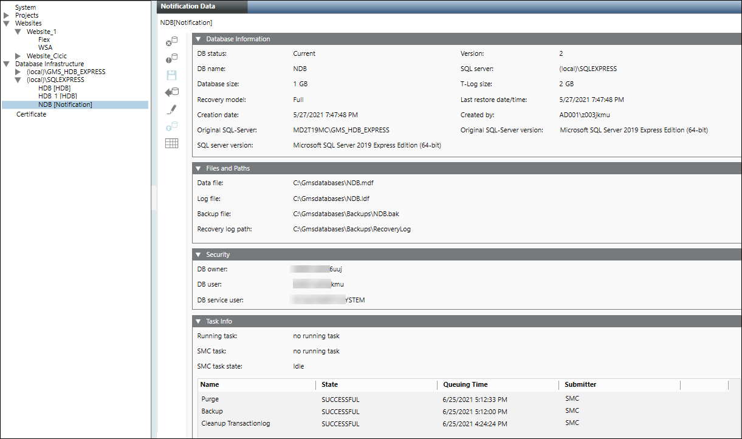Expand the Projects tree node
Viewport: 742px width, 439px height.
pyautogui.click(x=7, y=15)
